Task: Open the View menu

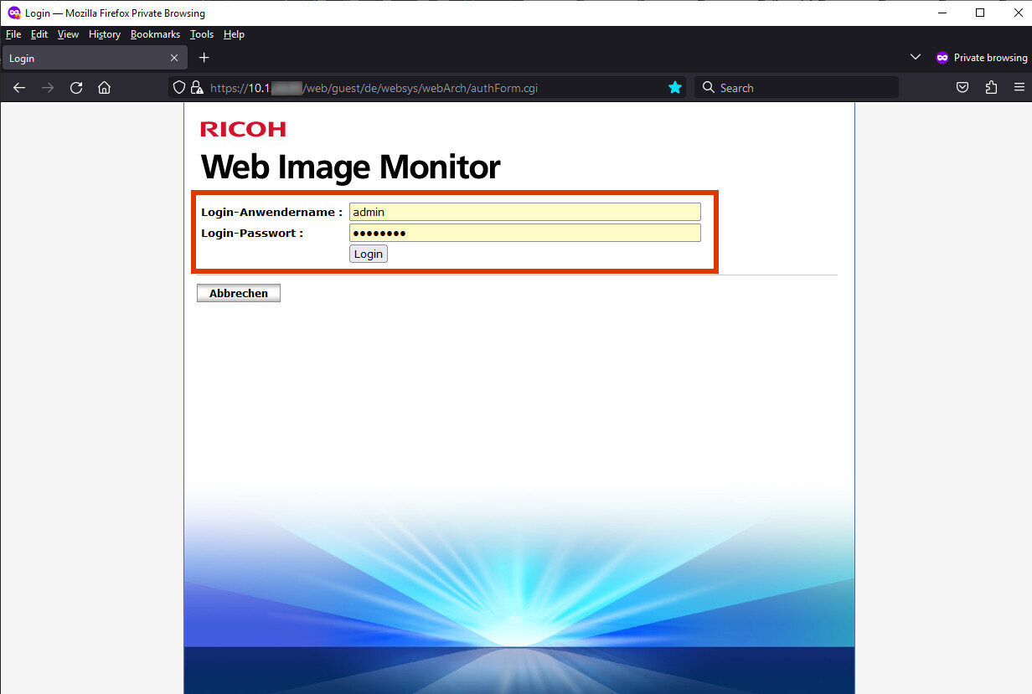Action: [x=68, y=34]
